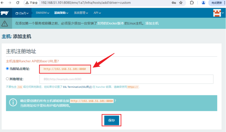Open the API menu
This screenshot has height=132, width=226.
(x=97, y=13)
